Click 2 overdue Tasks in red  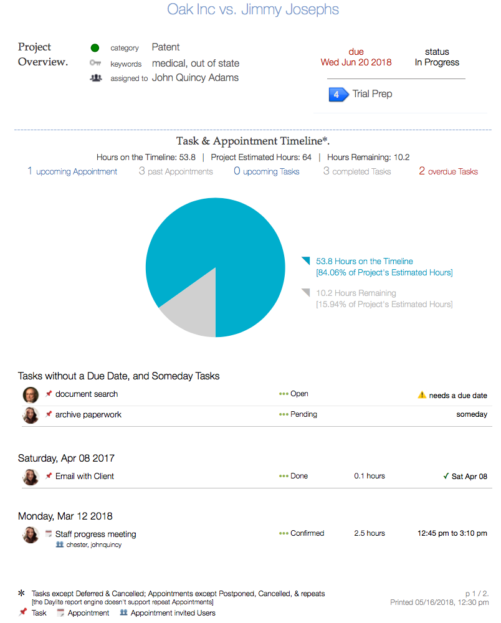(448, 171)
